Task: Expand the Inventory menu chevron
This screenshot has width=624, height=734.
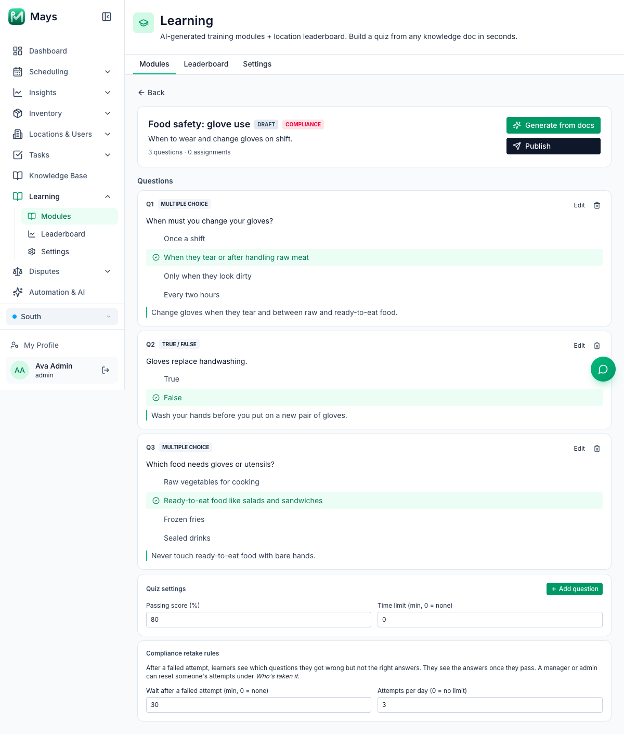Action: (108, 113)
